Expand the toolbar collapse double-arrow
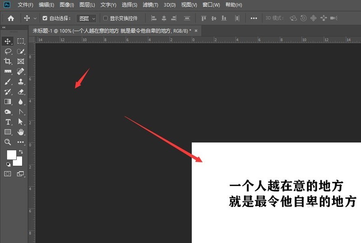The height and width of the screenshot is (243, 361). (4, 28)
